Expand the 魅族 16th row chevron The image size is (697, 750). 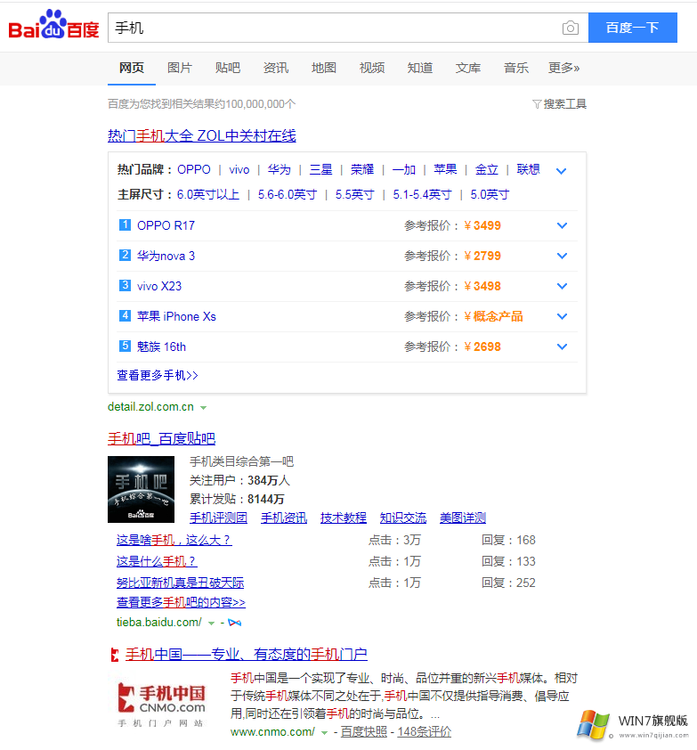pos(563,346)
